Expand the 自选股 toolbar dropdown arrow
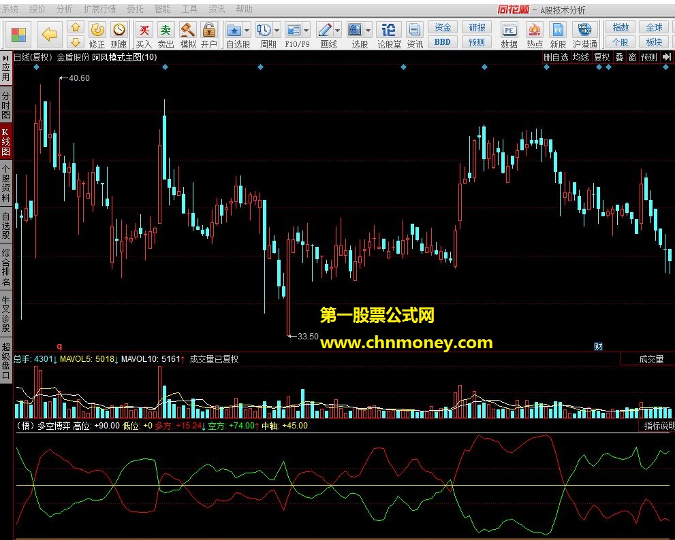Viewport: 675px width, 540px height. coord(247,31)
